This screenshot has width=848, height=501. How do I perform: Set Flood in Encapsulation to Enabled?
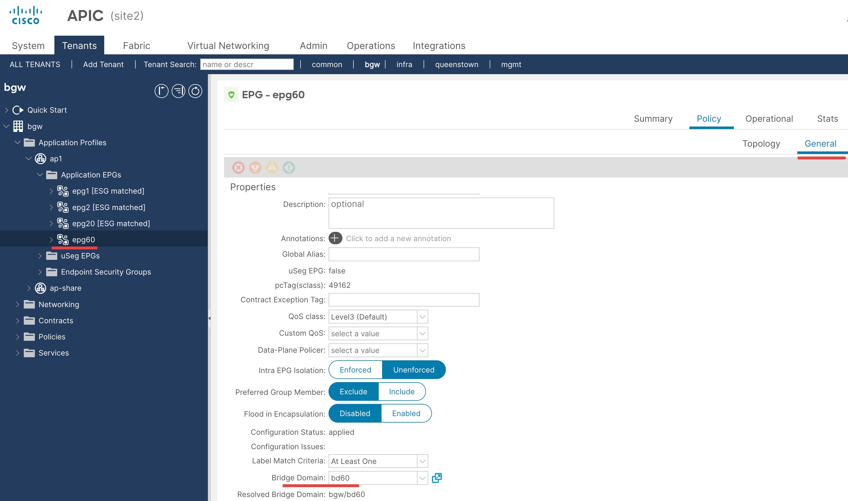(x=406, y=414)
